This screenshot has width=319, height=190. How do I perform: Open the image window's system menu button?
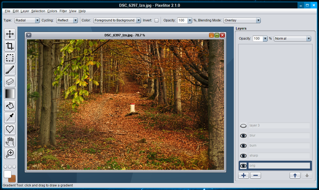pos(29,35)
